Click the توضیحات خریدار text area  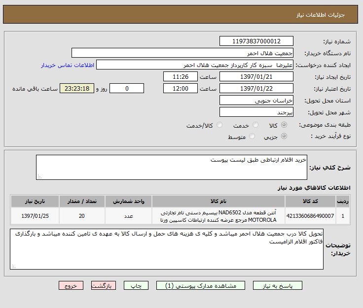(167, 249)
